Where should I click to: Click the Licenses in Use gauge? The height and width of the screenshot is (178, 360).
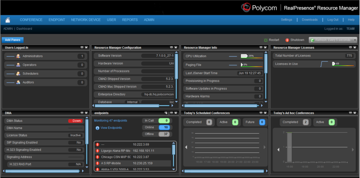[343, 64]
